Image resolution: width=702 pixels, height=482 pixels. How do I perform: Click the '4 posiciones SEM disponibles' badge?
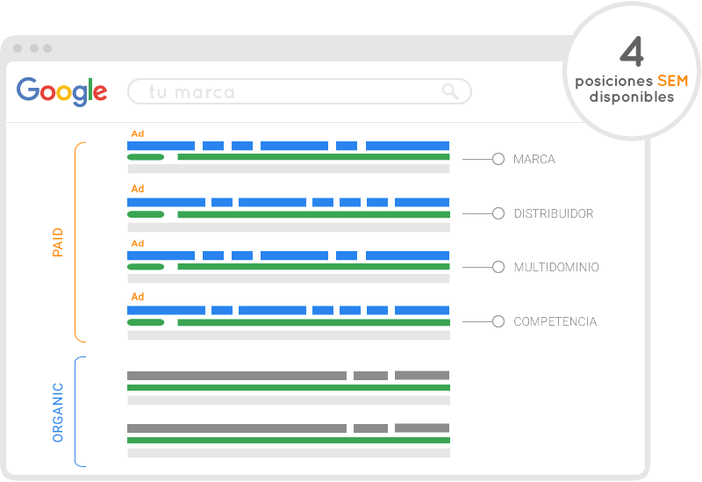click(x=631, y=71)
